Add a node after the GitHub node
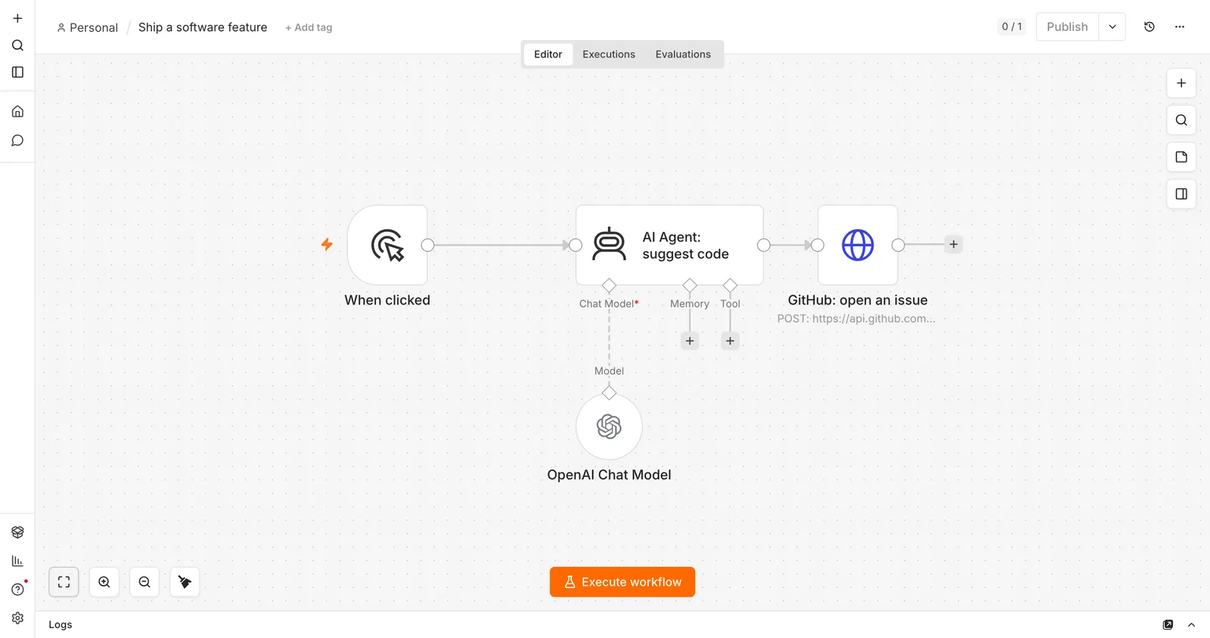The height and width of the screenshot is (638, 1210). [x=954, y=244]
